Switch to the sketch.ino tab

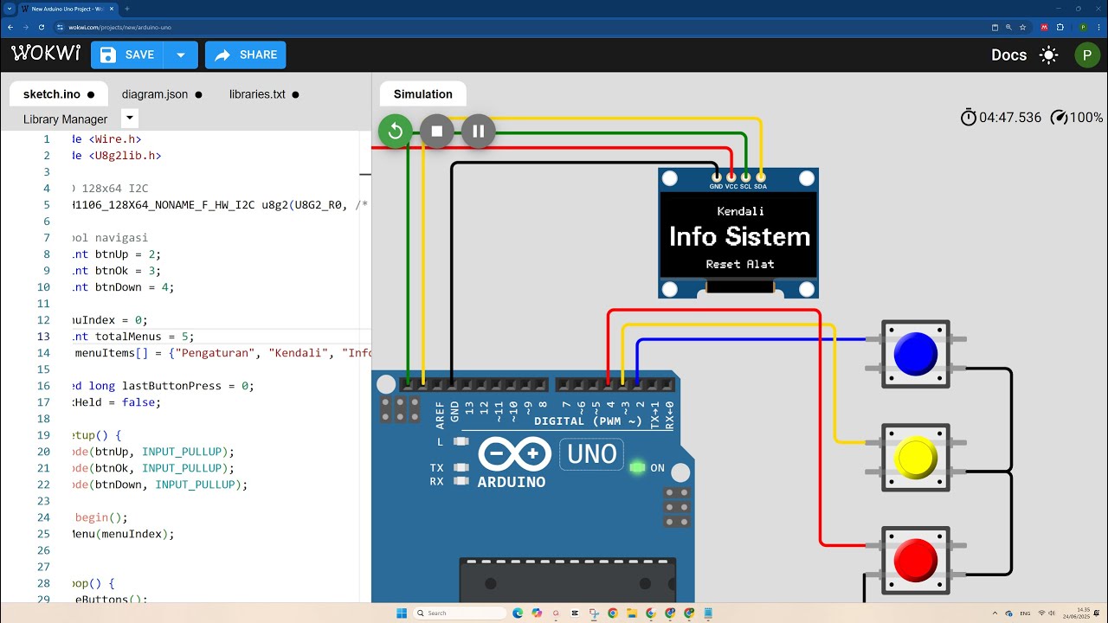point(59,94)
